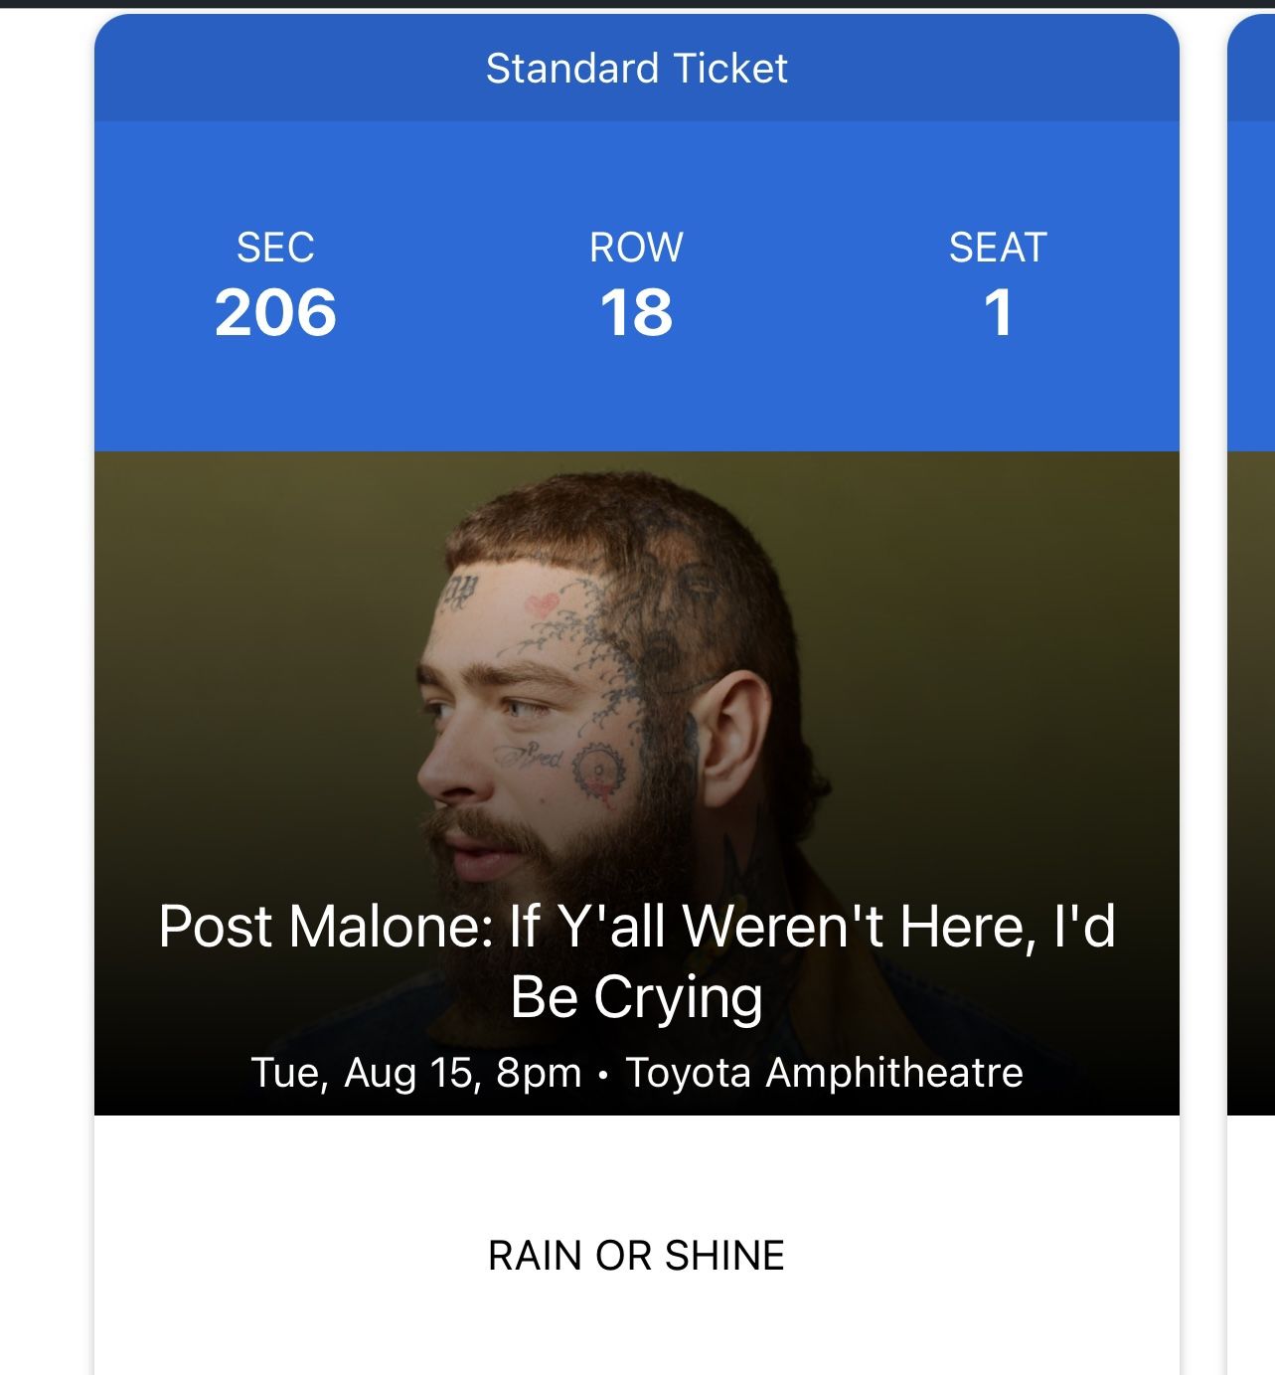Click the bullet separator before Toyota Amphitheatre

pyautogui.click(x=603, y=1075)
